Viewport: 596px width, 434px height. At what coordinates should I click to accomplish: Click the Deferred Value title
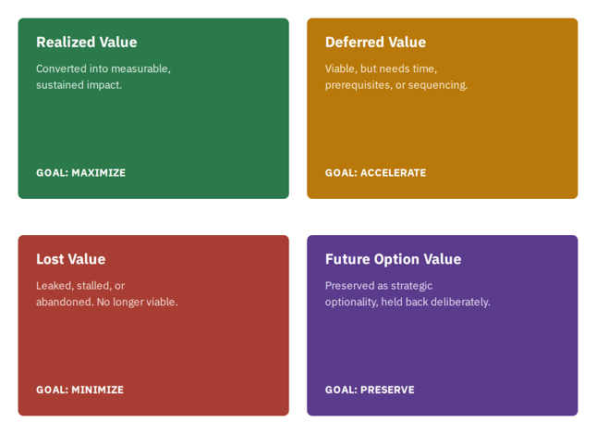pyautogui.click(x=375, y=43)
